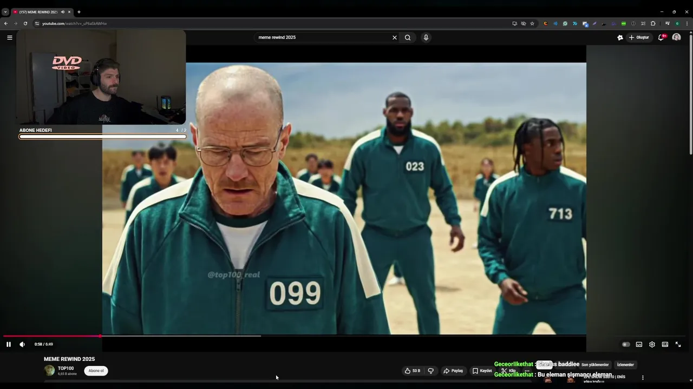Open the media controls icon in toolbar
The height and width of the screenshot is (389, 693).
tap(668, 23)
